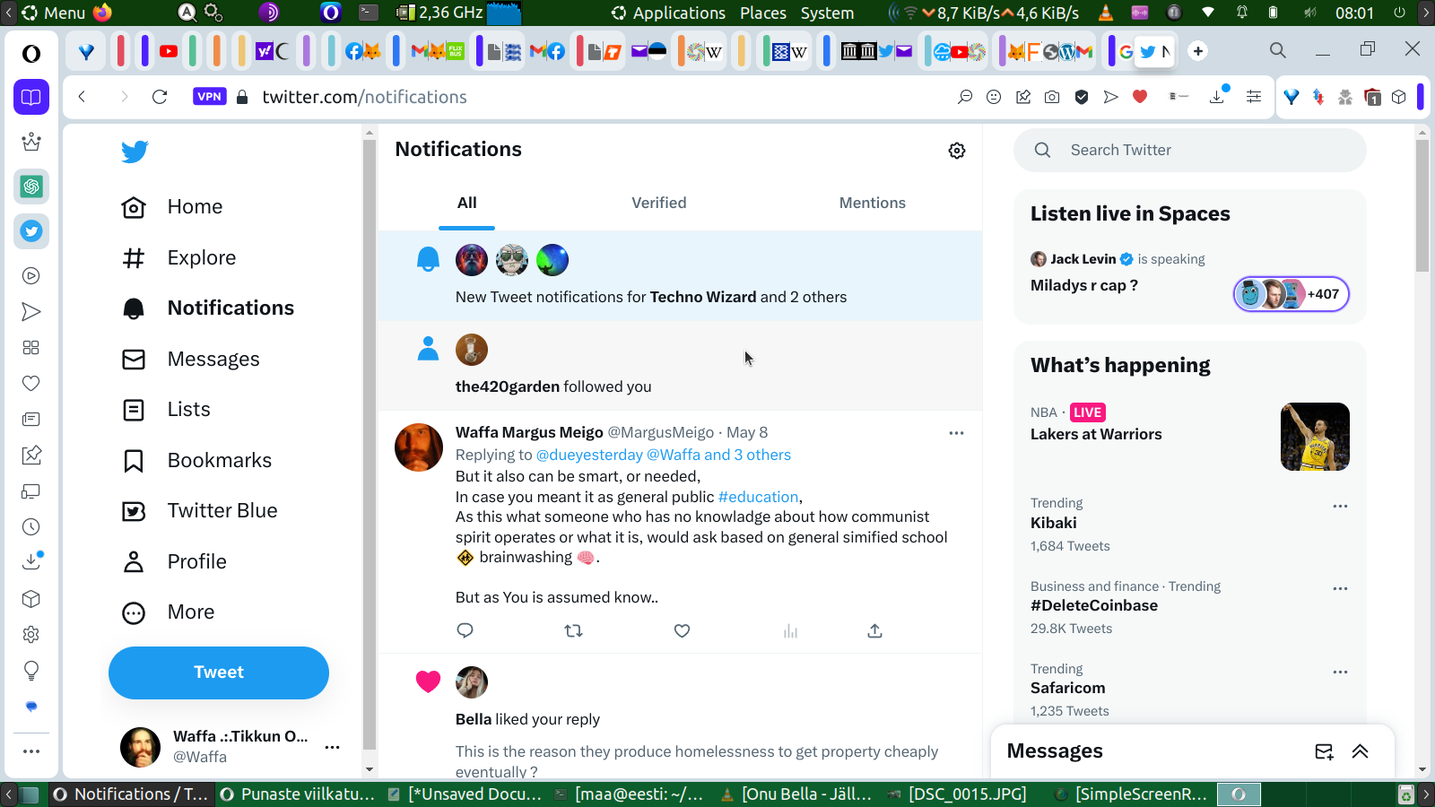The image size is (1435, 807).
Task: Open the Lakers at Warriors thumbnail image
Action: coord(1315,437)
